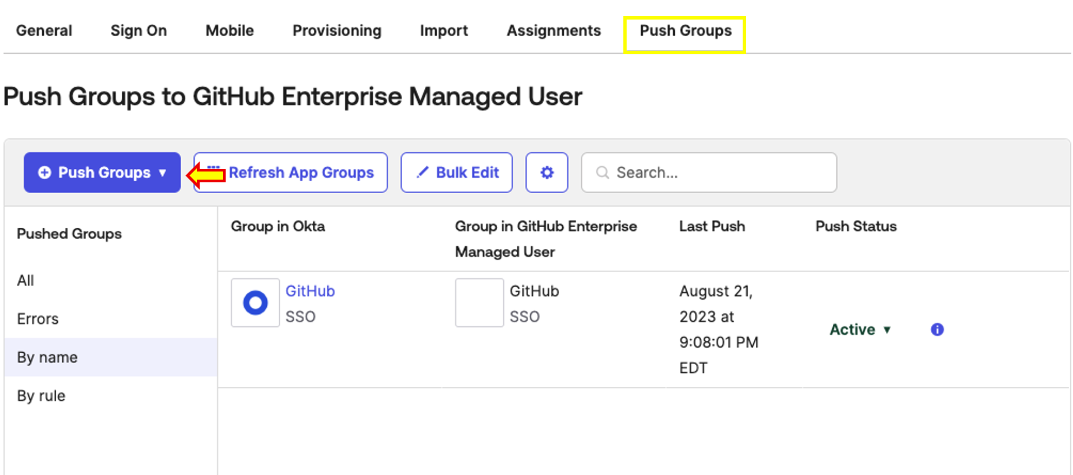The width and height of the screenshot is (1073, 475).
Task: Open the Provisioning tab
Action: coord(337,31)
